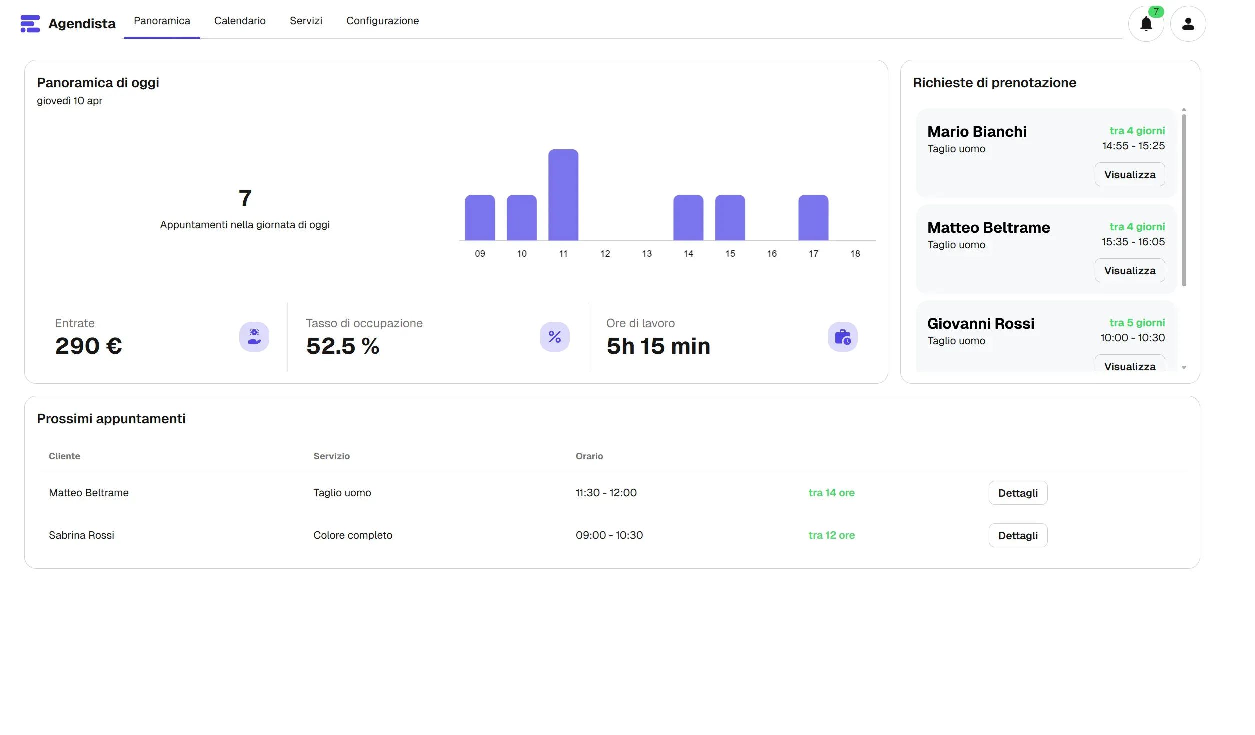Click the 15 hour bar in chart
The width and height of the screenshot is (1255, 735).
coord(730,218)
